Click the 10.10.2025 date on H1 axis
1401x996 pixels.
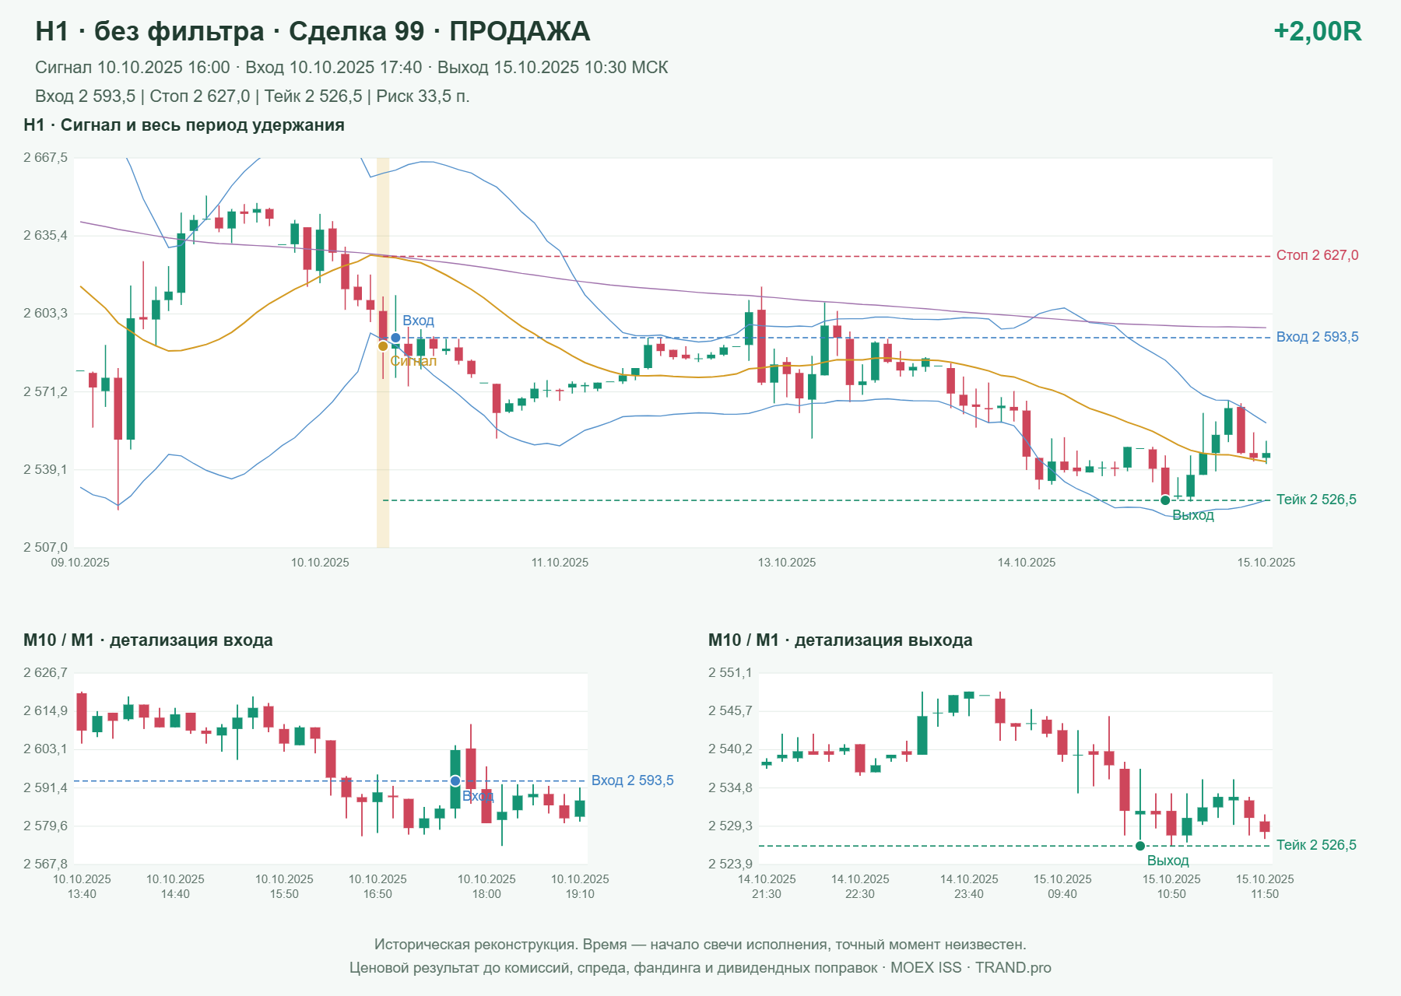click(320, 563)
